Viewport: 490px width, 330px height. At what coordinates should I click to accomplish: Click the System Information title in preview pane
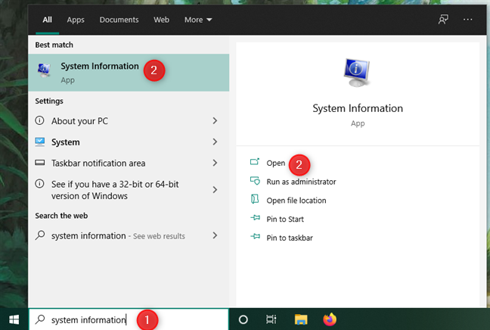coord(358,108)
